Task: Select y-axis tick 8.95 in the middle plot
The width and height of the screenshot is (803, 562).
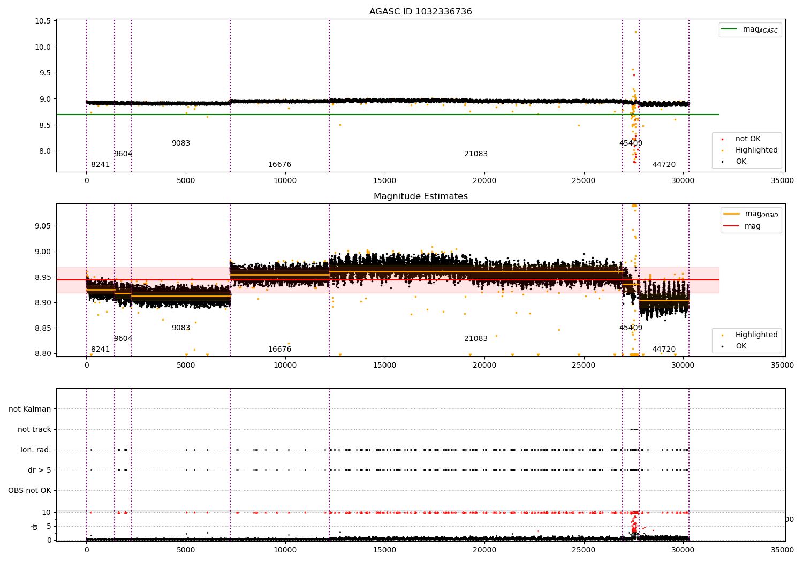Action: coord(43,277)
